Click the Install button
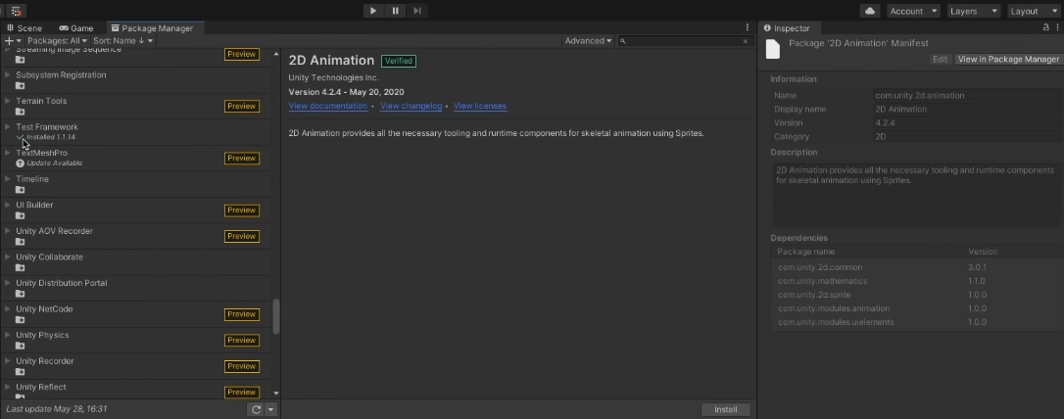Screen dimensions: 1064x419 pyautogui.click(x=725, y=409)
